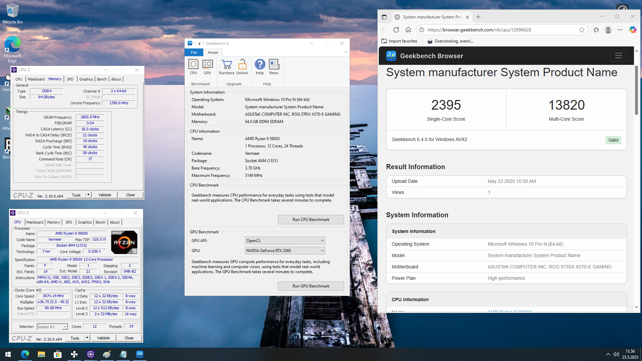This screenshot has height=361, width=642.
Task: Open About tab in the lower CPU-Z window
Action: (115, 222)
